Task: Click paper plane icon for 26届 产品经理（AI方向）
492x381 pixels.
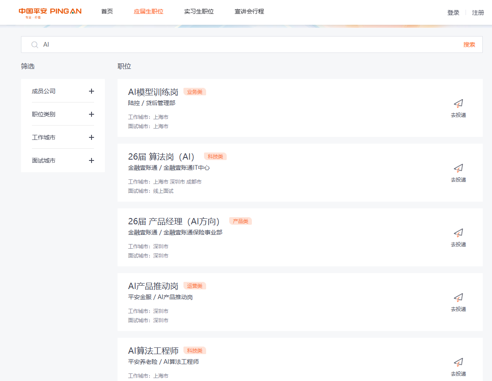Action: [458, 233]
